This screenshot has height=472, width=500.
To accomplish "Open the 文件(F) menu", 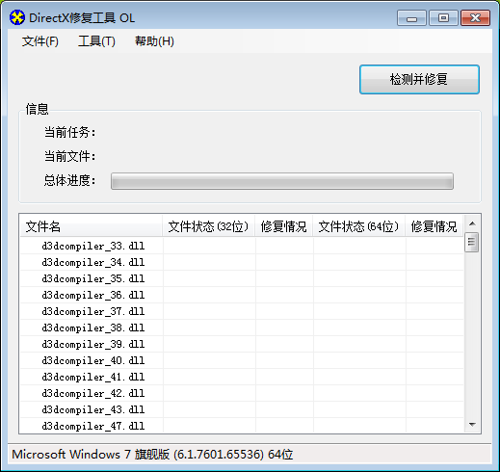I will coord(40,41).
